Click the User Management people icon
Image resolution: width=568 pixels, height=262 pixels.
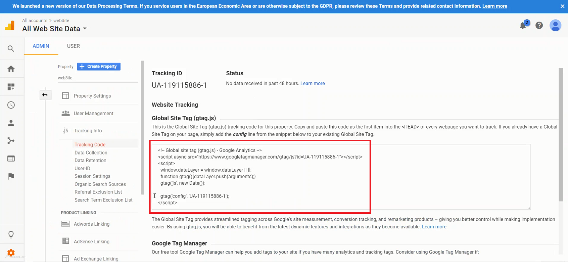[x=65, y=113]
